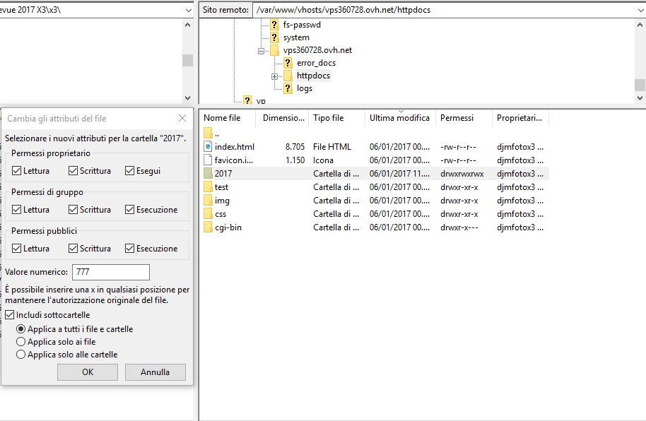Select system in remote tree
The image size is (646, 421).
pyautogui.click(x=296, y=37)
